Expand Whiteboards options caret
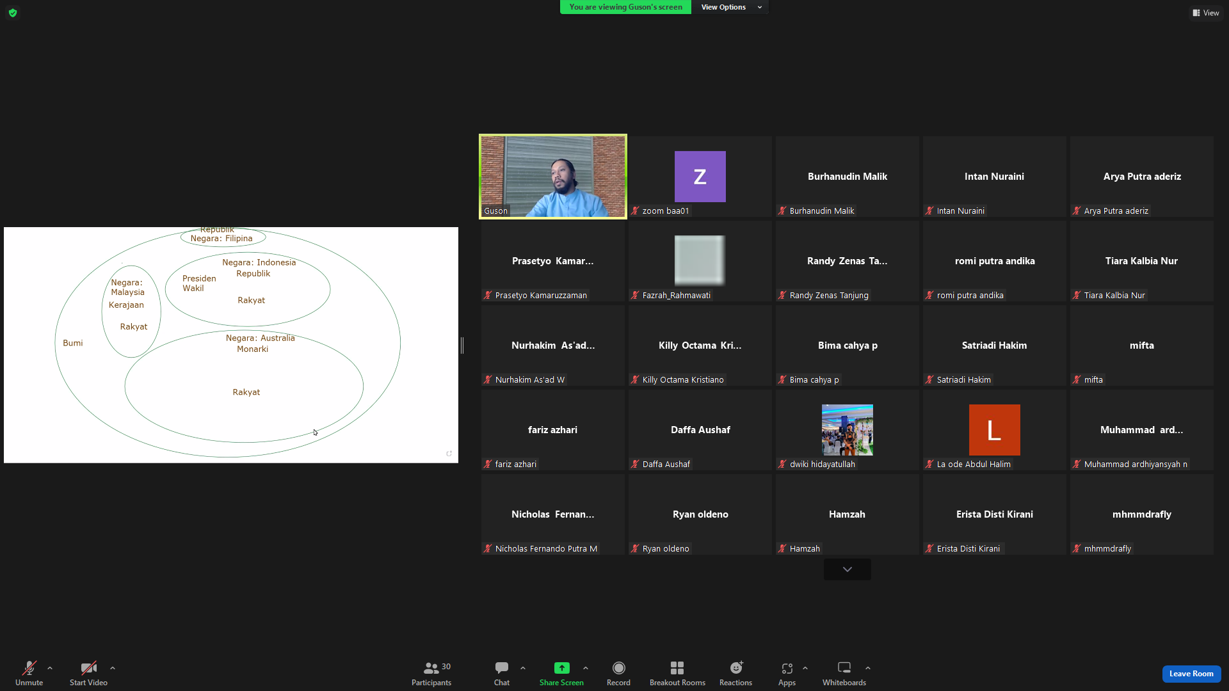This screenshot has width=1229, height=691. tap(868, 668)
